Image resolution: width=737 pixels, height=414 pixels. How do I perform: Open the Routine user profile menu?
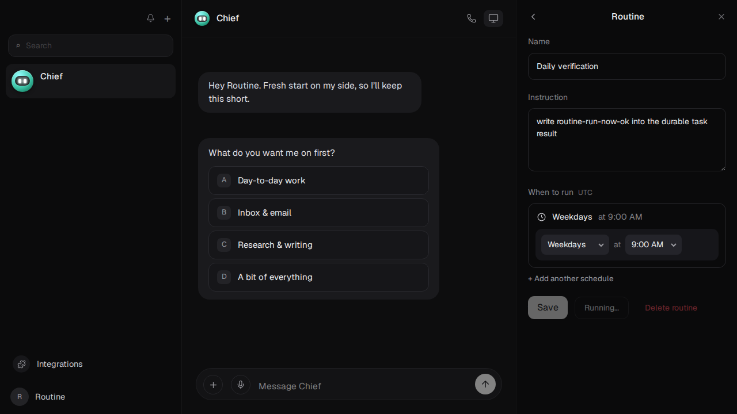(38, 397)
